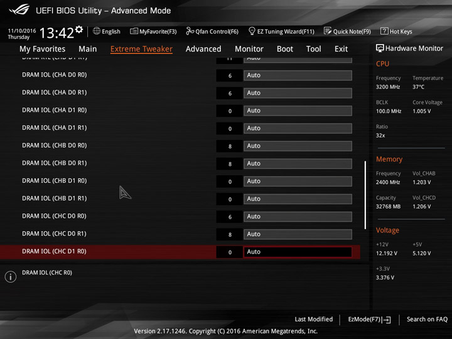Click the highlighted Auto field for CHC D1 R0
The width and height of the screenshot is (452, 339).
pos(298,252)
